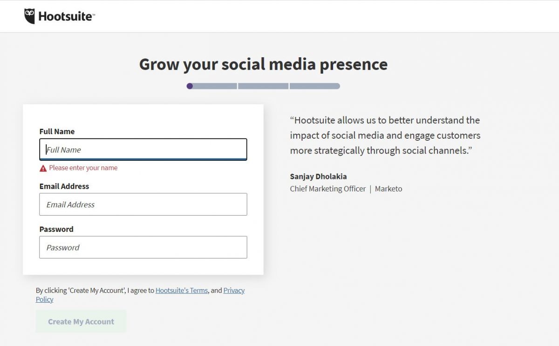Click the Full Name field label
The width and height of the screenshot is (559, 346).
57,131
